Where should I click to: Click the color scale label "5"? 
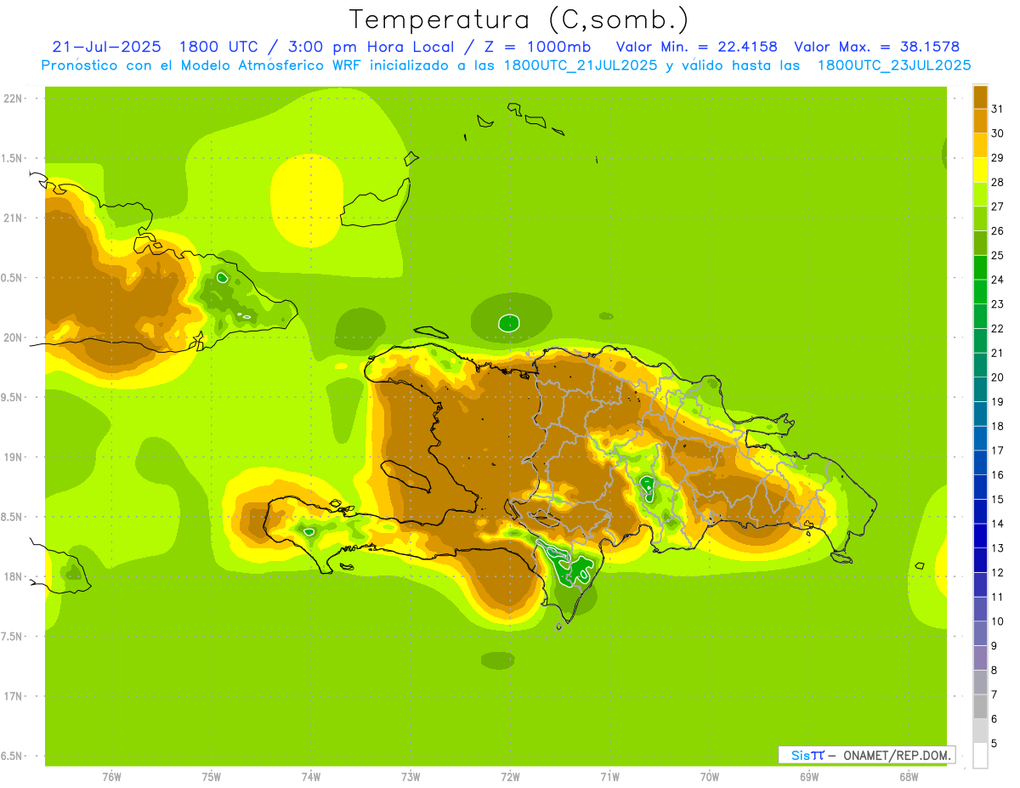994,744
